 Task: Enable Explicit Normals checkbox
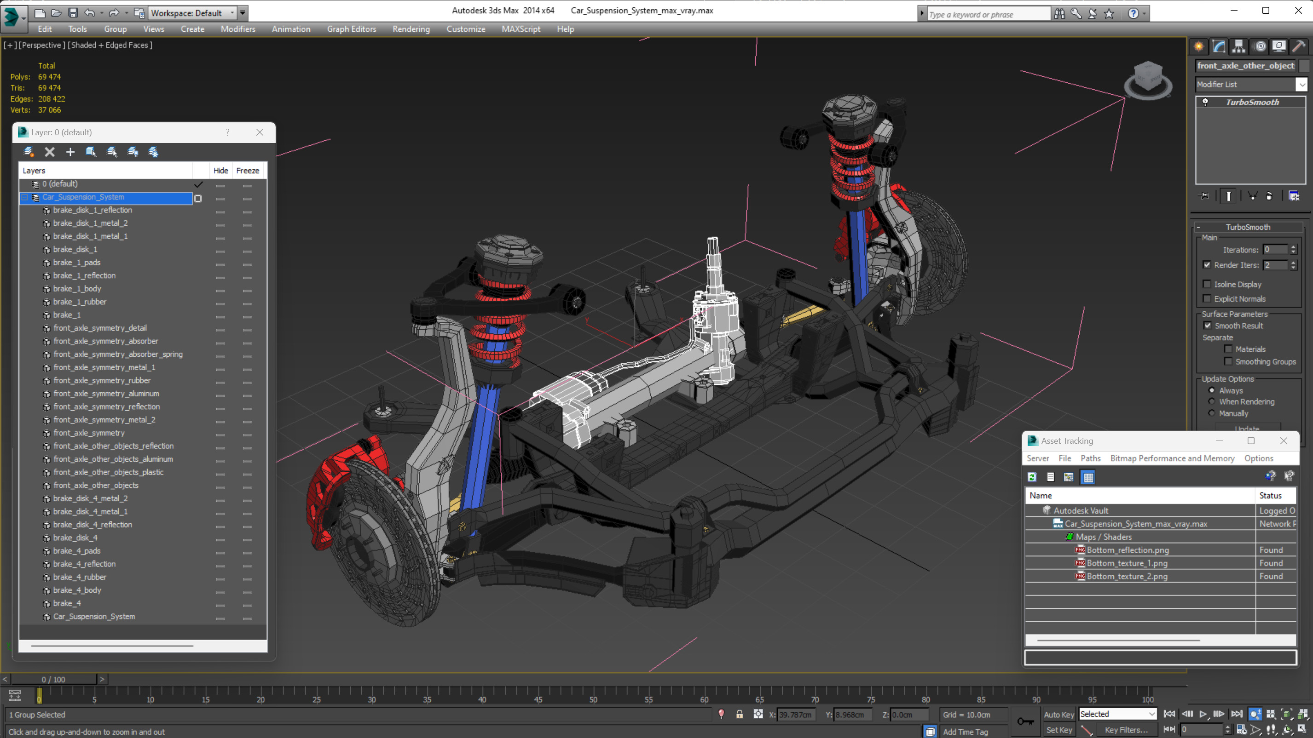point(1207,298)
